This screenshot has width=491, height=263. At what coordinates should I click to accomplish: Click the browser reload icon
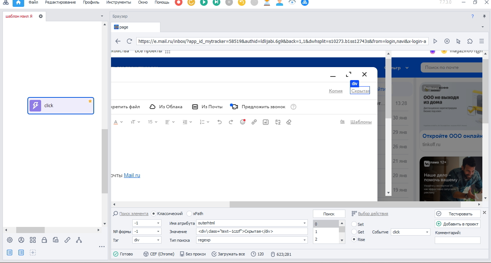click(x=129, y=41)
